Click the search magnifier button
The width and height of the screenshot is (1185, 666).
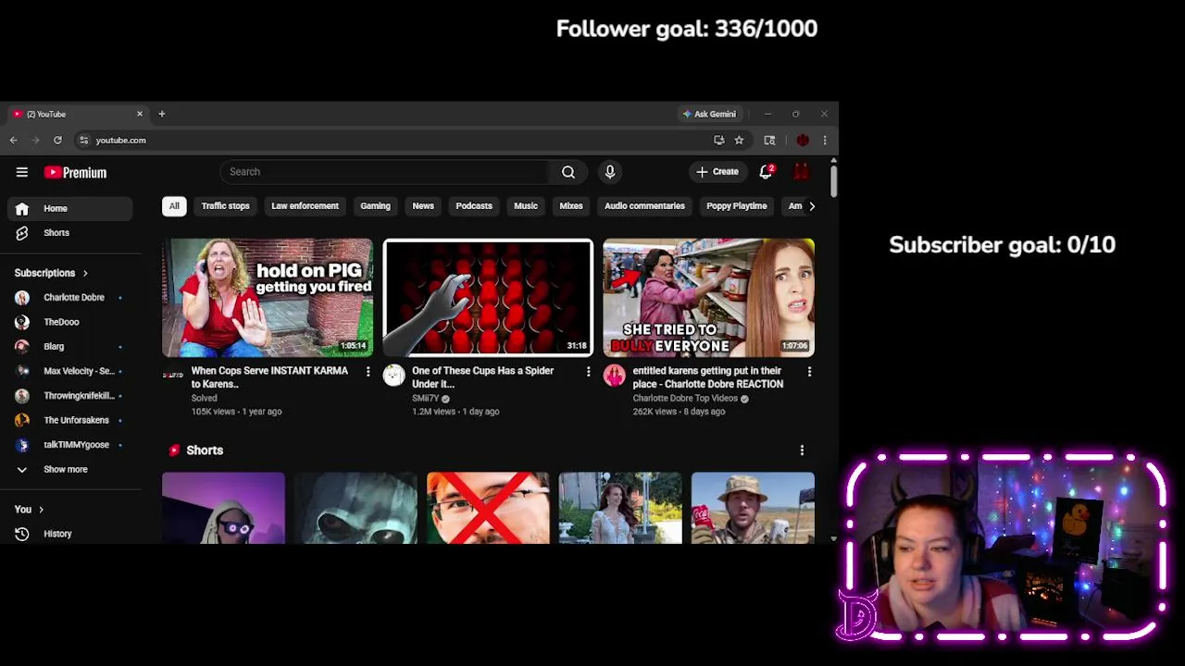[x=568, y=172]
